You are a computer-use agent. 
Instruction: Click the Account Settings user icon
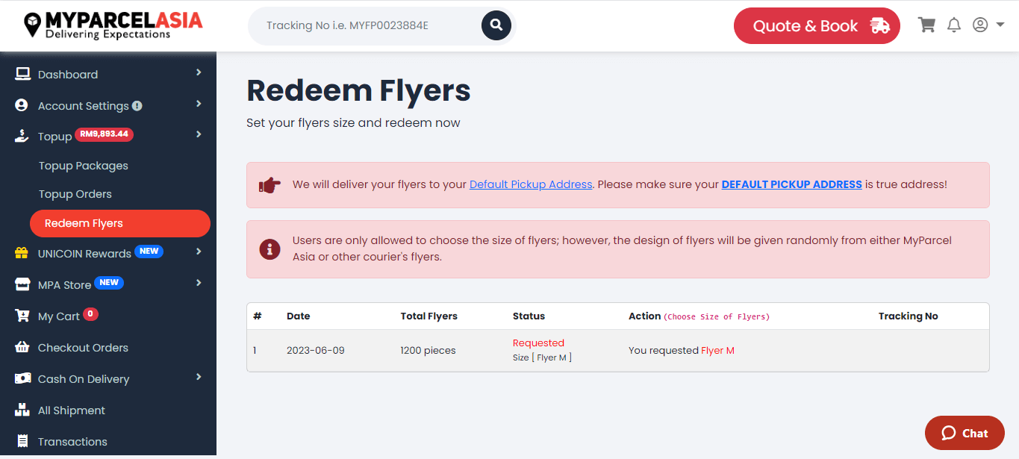click(22, 105)
